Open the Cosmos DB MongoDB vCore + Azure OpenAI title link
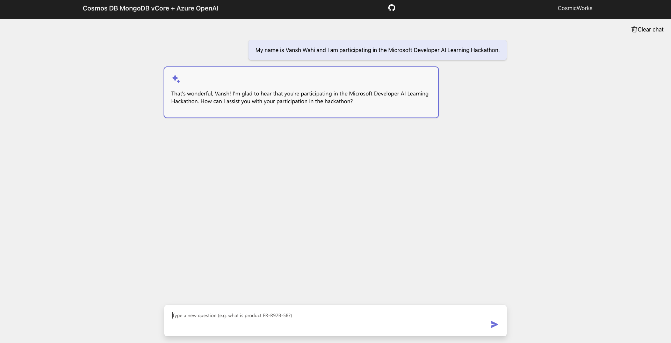This screenshot has height=343, width=671. (x=151, y=8)
